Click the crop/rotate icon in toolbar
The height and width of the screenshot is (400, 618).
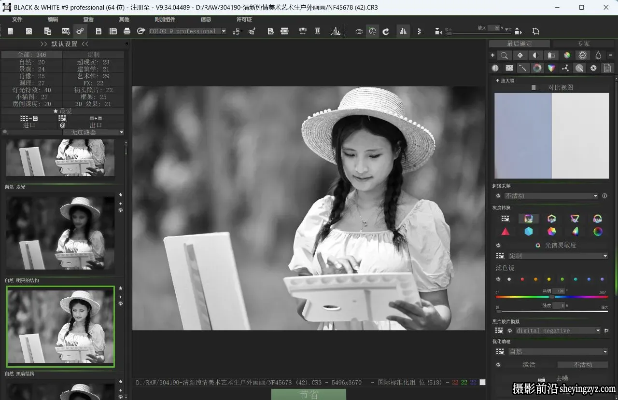(x=535, y=31)
